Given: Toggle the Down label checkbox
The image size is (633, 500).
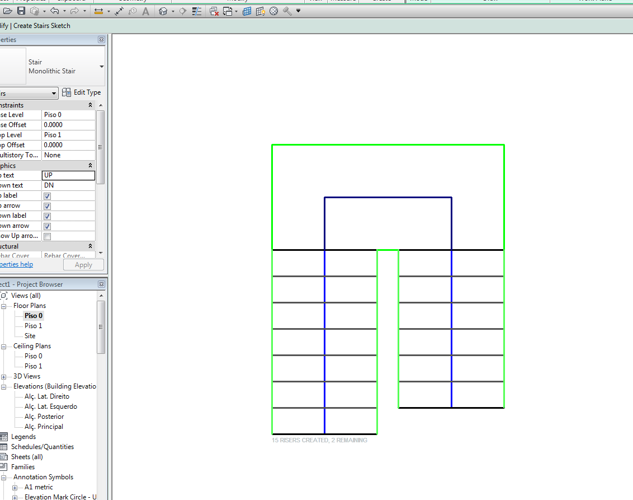Looking at the screenshot, I should [x=47, y=216].
